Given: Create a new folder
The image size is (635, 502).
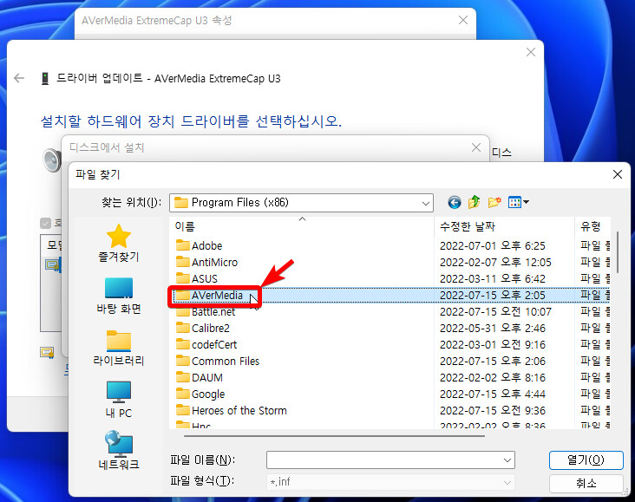Looking at the screenshot, I should (494, 202).
